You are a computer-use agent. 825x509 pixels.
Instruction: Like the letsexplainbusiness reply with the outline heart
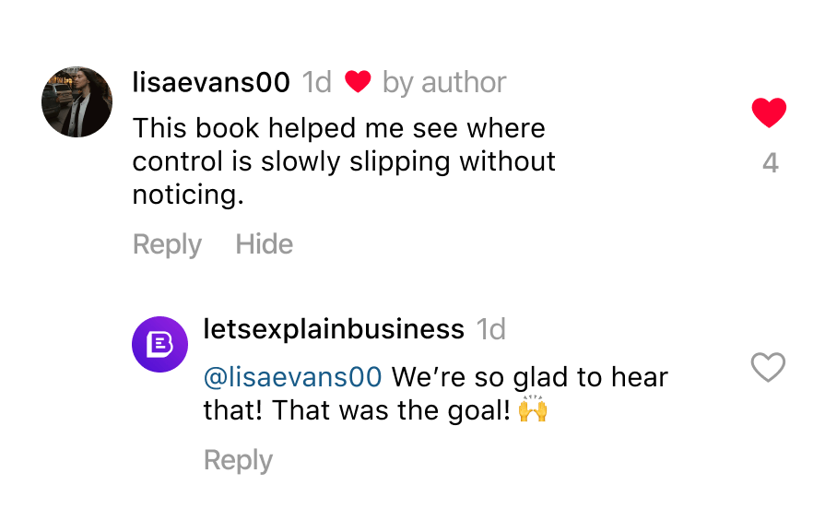tap(768, 368)
